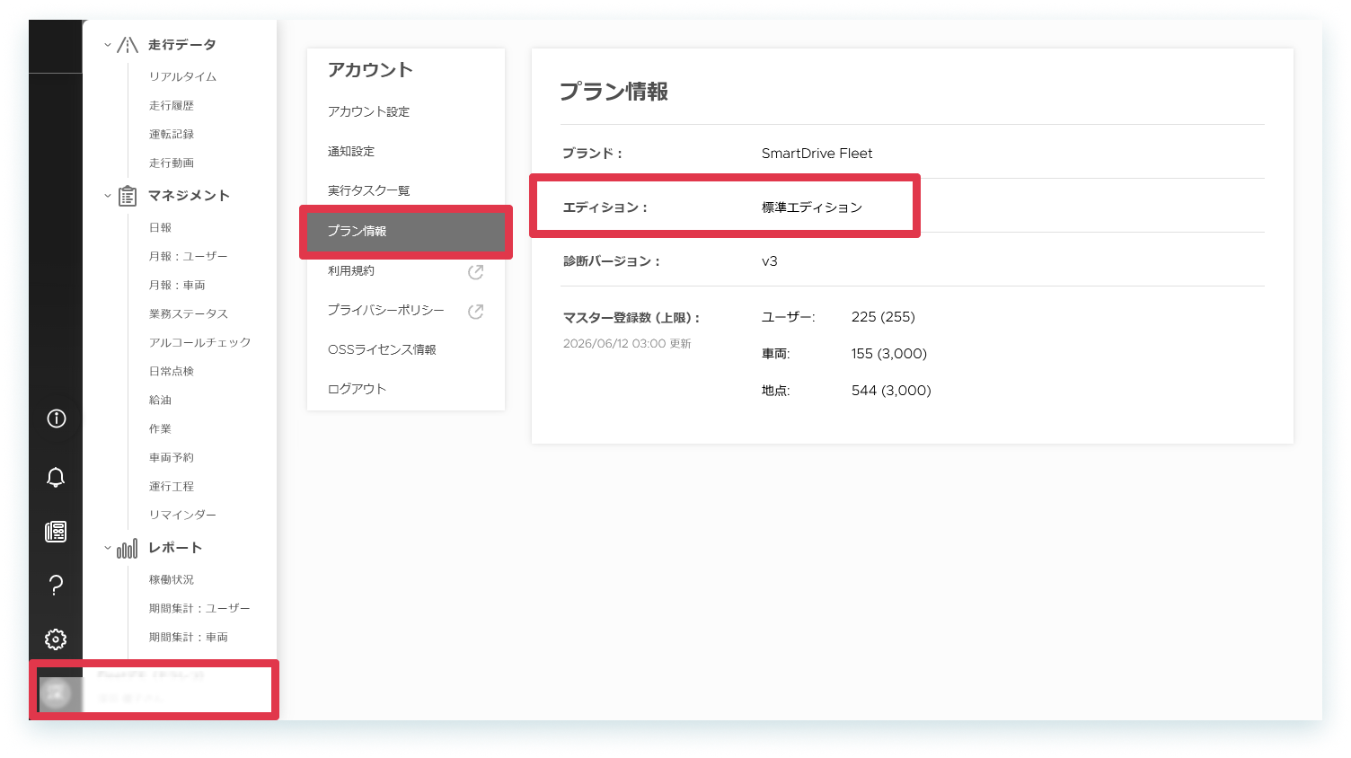Click the user count 225 (255)
The image size is (1351, 758).
[x=883, y=317]
